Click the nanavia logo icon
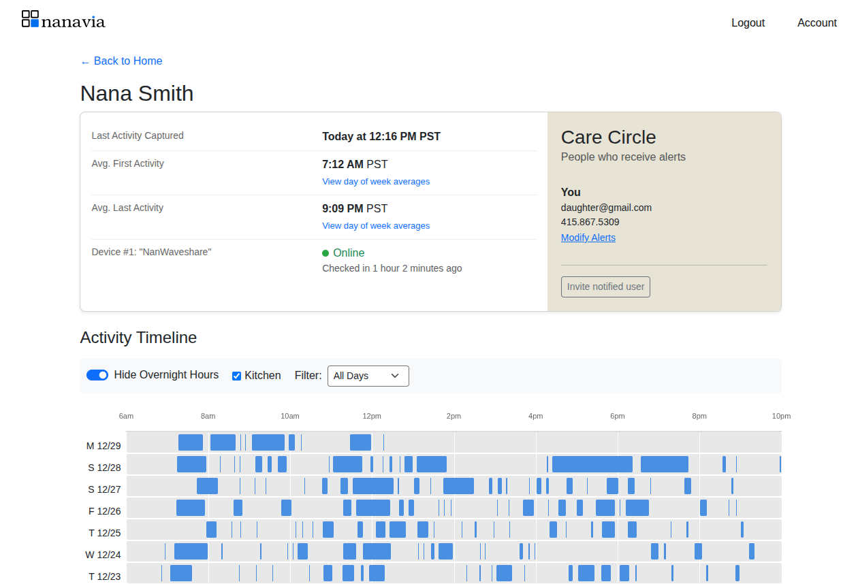858x584 pixels. coord(28,18)
